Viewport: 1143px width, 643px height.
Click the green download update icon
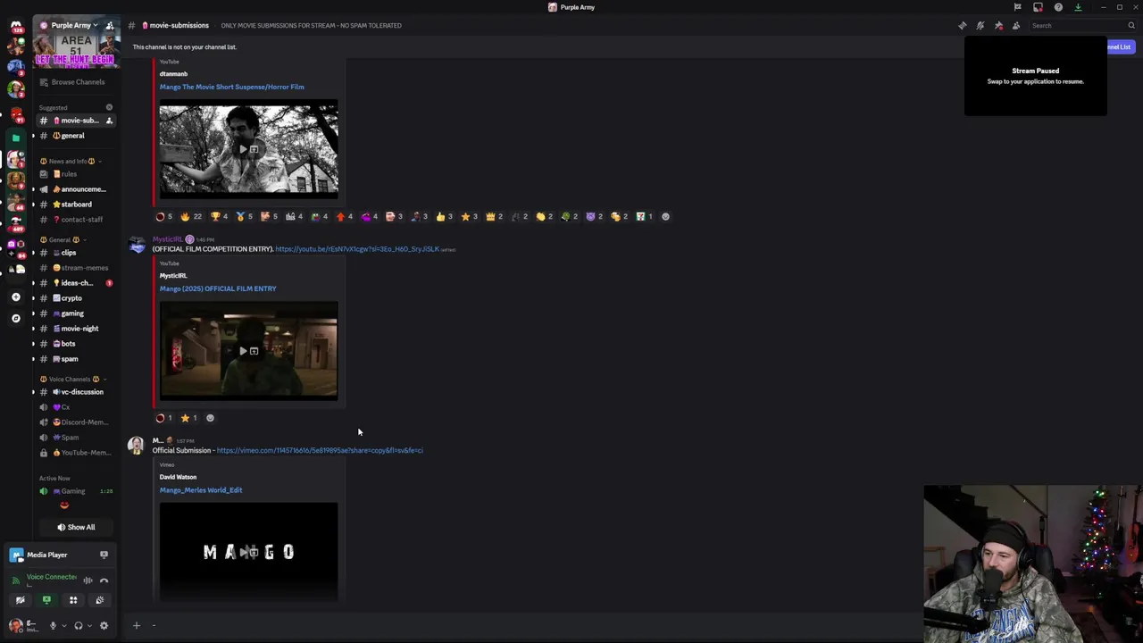[1078, 7]
